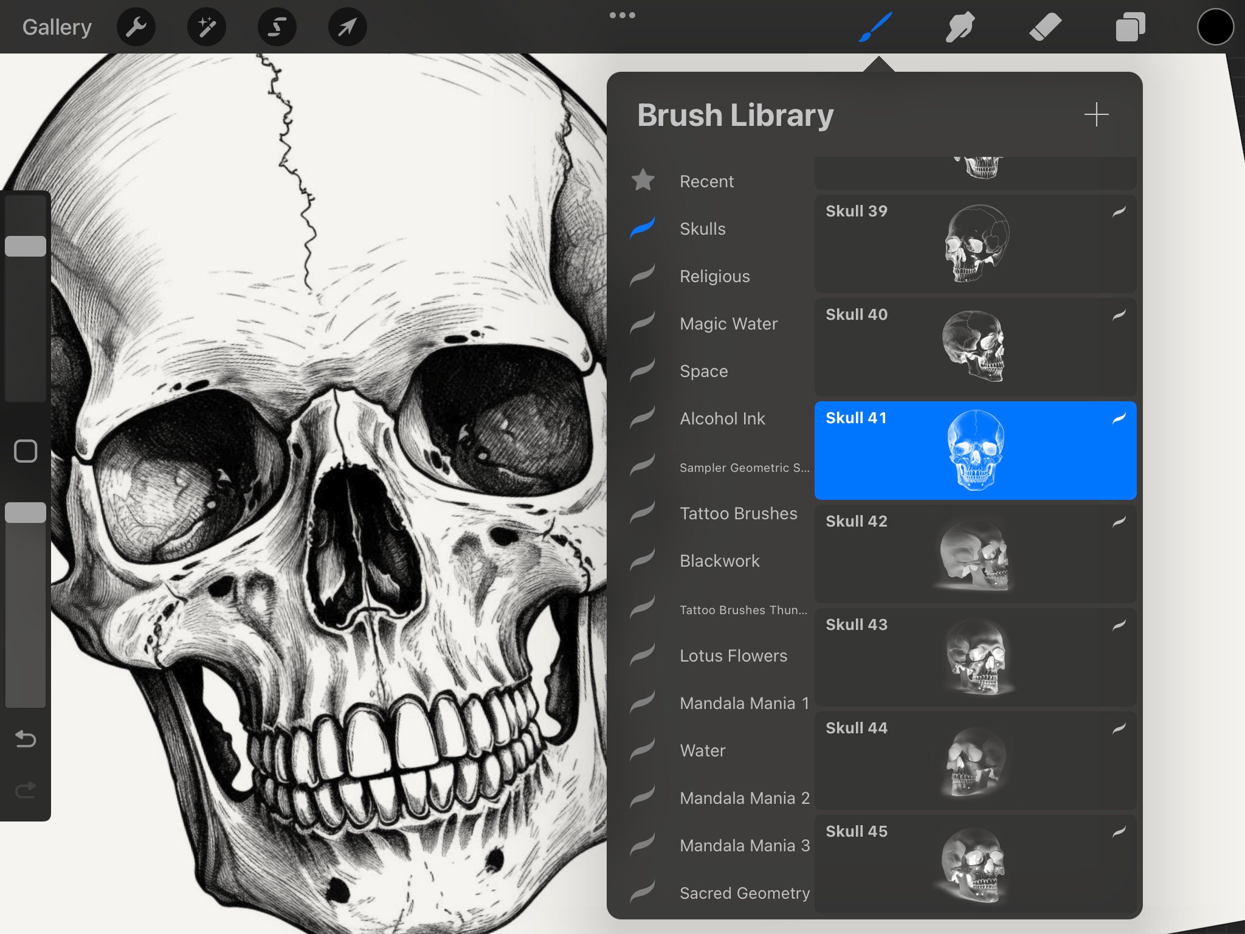Tap the stroke icon beside Space

[x=643, y=370]
